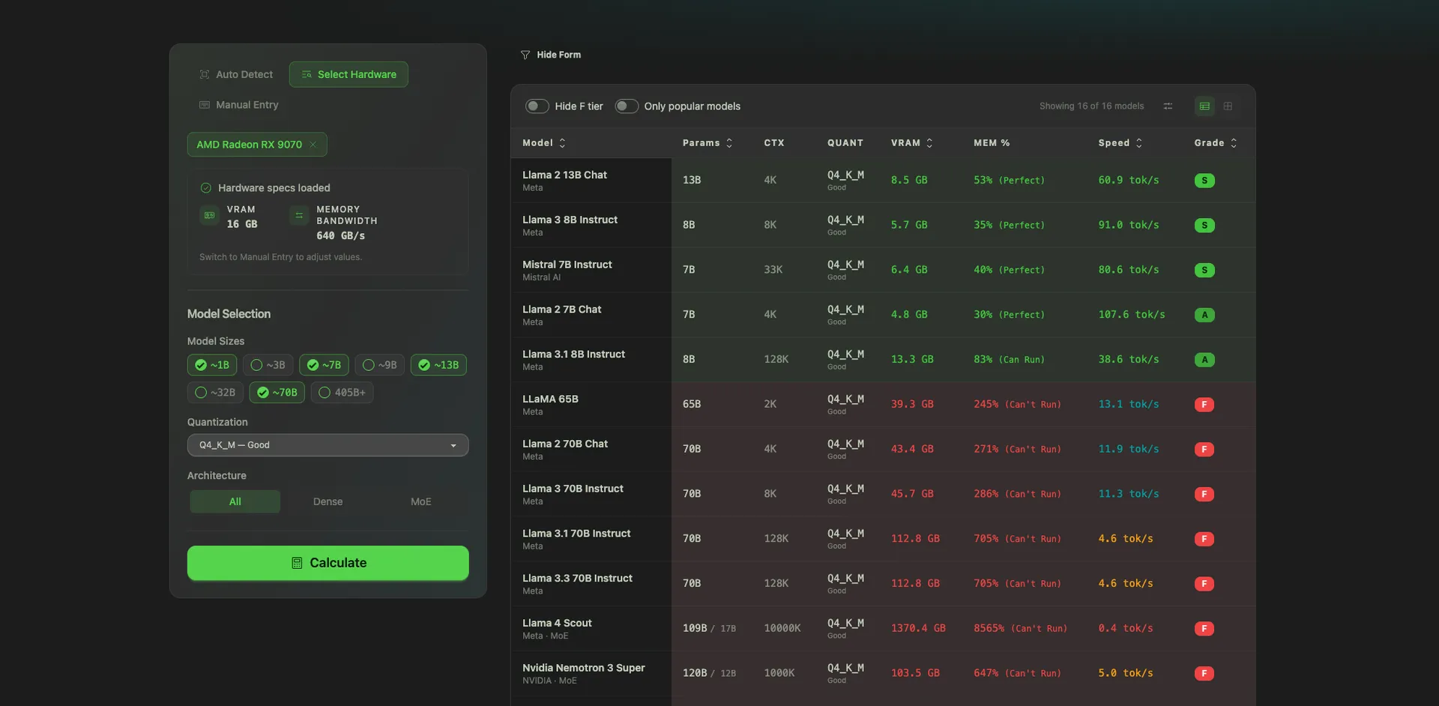Screen dimensions: 1439x706
Task: Switch to grid view using the grid icon
Action: pos(1228,106)
